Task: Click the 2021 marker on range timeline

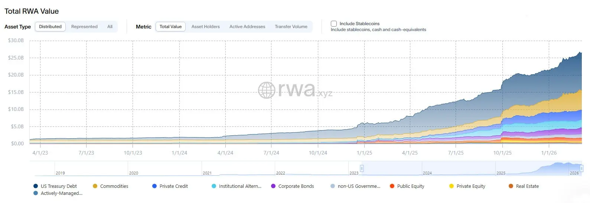Action: (x=207, y=173)
